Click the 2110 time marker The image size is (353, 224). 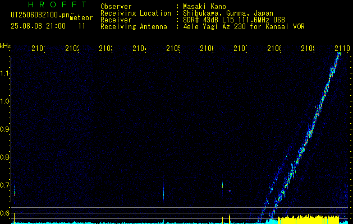click(342, 48)
